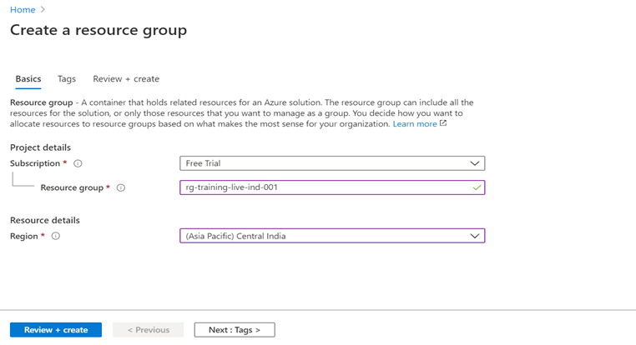Switch to the Basics tab
The image size is (636, 345).
click(28, 79)
